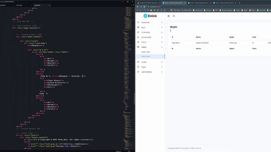This screenshot has height=152, width=271.
Task: Expand the Authentication menu arrow
Action: point(162,72)
